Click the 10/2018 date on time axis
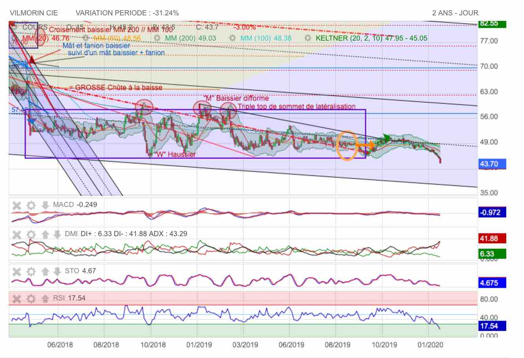Image resolution: width=524 pixels, height=358 pixels. click(153, 345)
